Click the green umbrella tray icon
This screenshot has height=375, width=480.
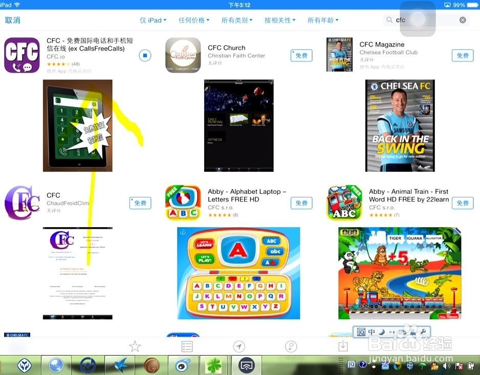tap(422, 365)
